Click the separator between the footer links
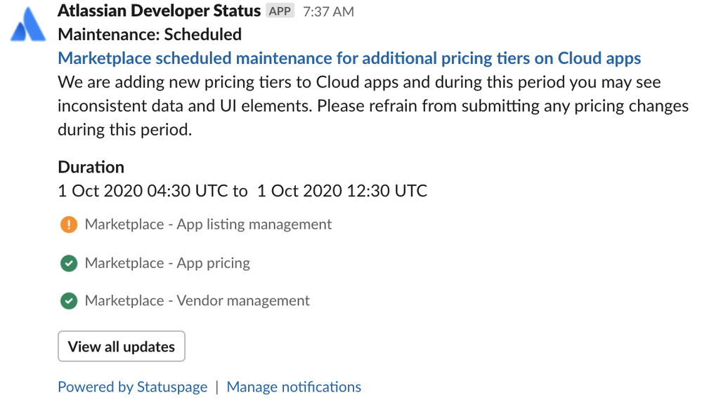Viewport: 702px width, 402px height. coord(217,387)
